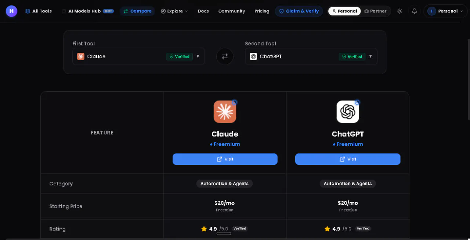Click the ChatGPT icon in Second Tool selector
The height and width of the screenshot is (240, 470).
253,56
